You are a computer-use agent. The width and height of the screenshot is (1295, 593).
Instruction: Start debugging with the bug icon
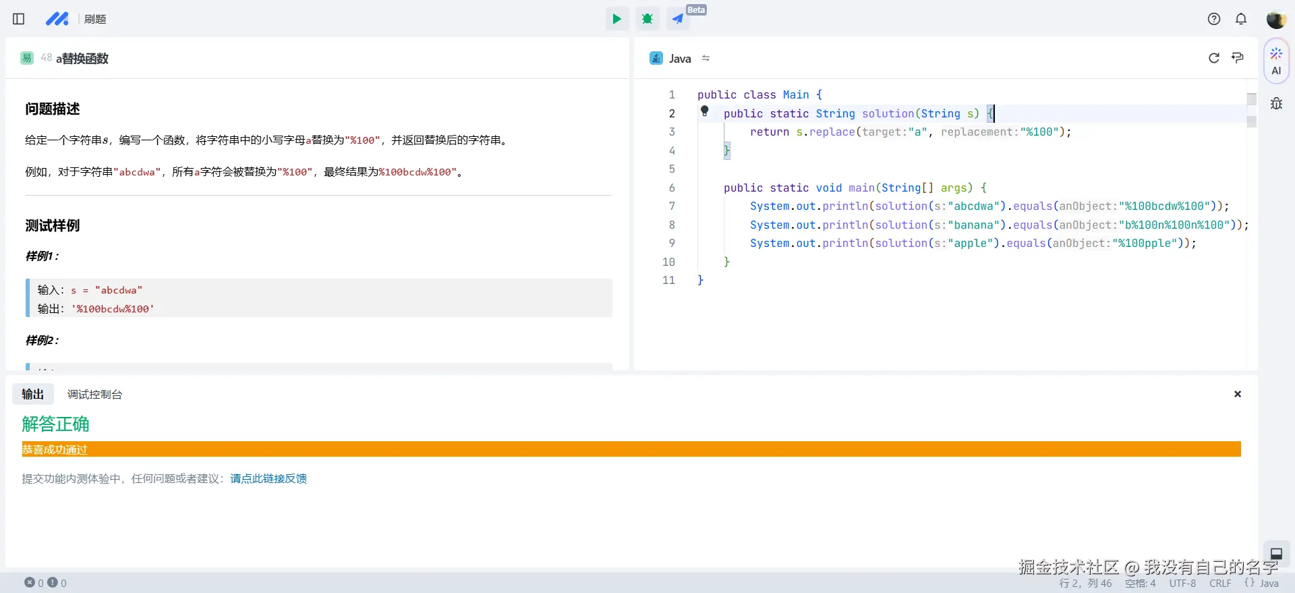(647, 19)
